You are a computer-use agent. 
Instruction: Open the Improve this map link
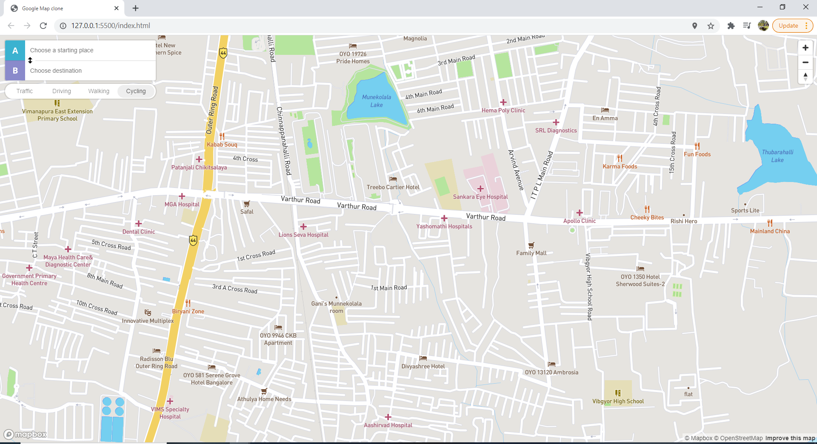[x=790, y=438]
